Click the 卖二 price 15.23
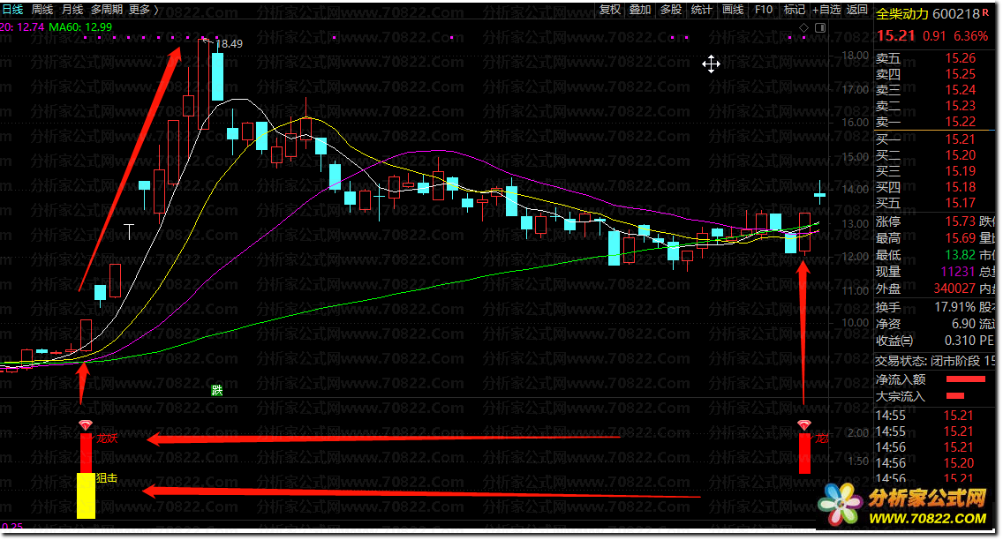 (x=960, y=106)
